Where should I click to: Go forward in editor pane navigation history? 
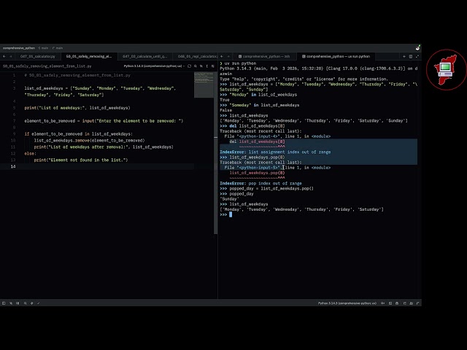tap(11, 56)
